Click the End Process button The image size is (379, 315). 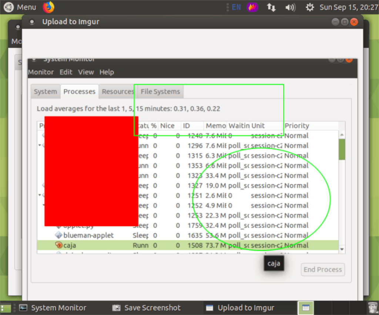[x=322, y=269]
